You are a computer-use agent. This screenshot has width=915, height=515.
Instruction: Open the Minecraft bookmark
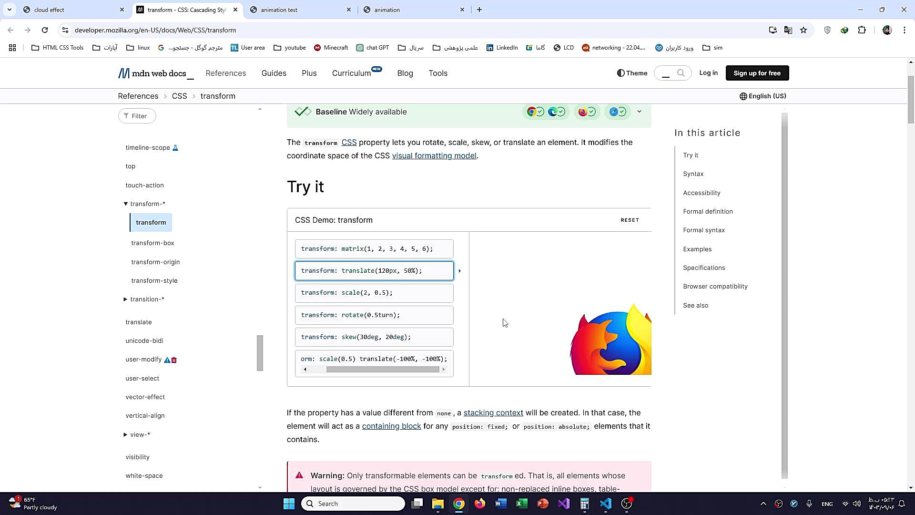[331, 48]
